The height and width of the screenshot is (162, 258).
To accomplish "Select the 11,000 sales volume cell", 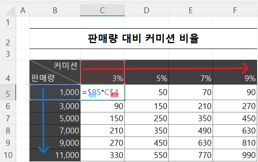I will [x=55, y=155].
